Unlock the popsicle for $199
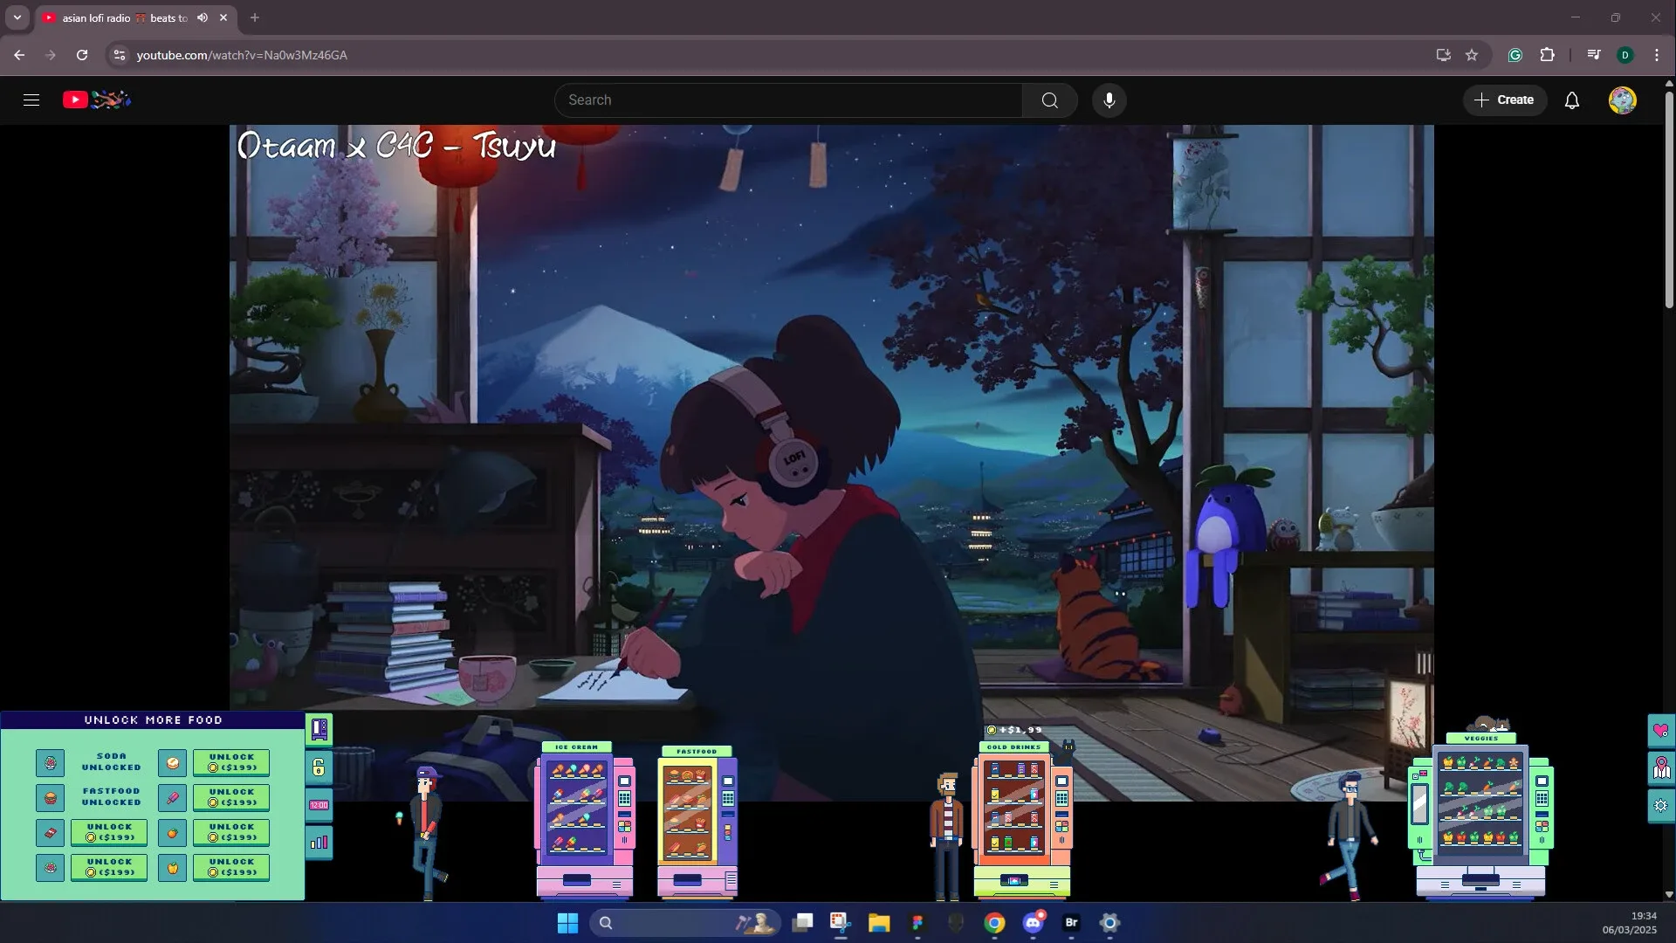Screen dimensions: 1676x943 tap(231, 797)
